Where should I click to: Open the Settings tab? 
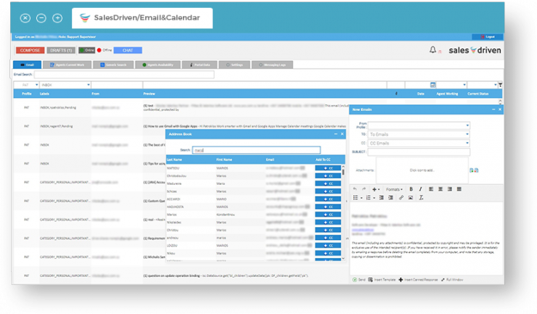click(234, 65)
